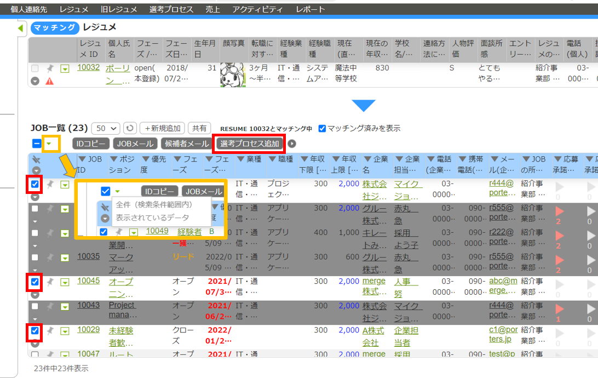This screenshot has height=378, width=598.
Task: Click the red warning icon in resume row
Action: tap(49, 81)
